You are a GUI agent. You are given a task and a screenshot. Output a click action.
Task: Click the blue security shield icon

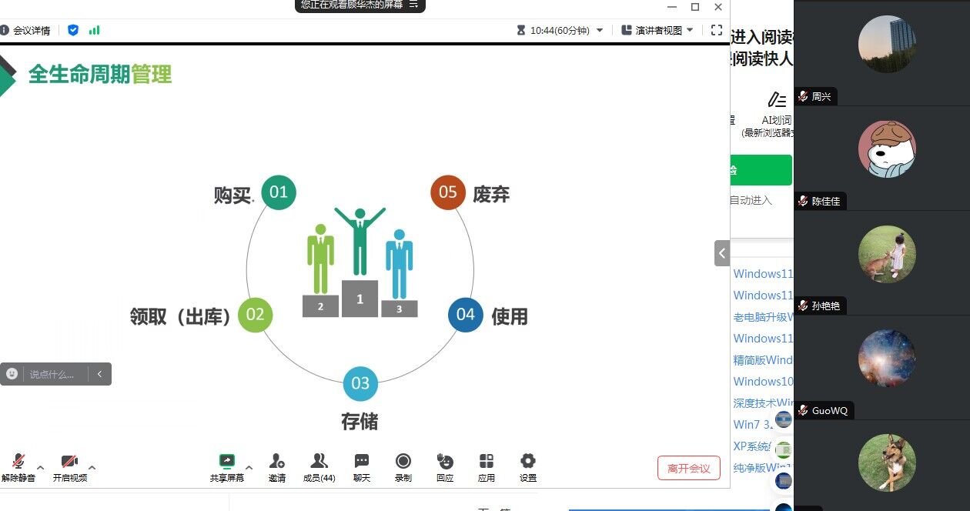tap(73, 30)
